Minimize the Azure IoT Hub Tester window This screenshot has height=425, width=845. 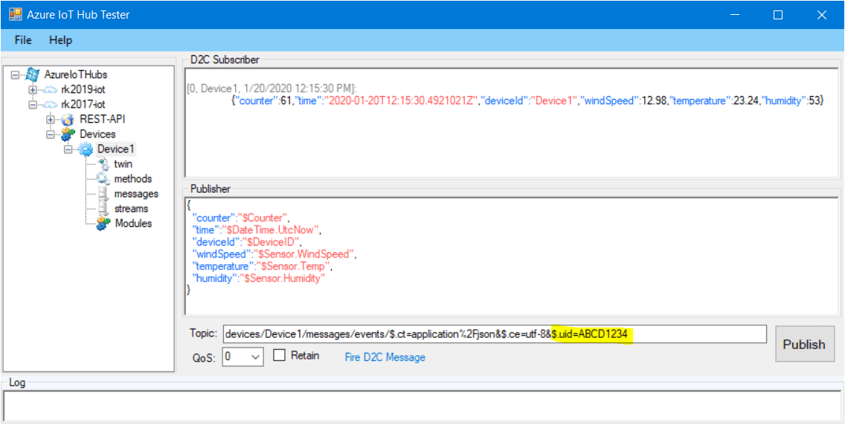pos(734,15)
